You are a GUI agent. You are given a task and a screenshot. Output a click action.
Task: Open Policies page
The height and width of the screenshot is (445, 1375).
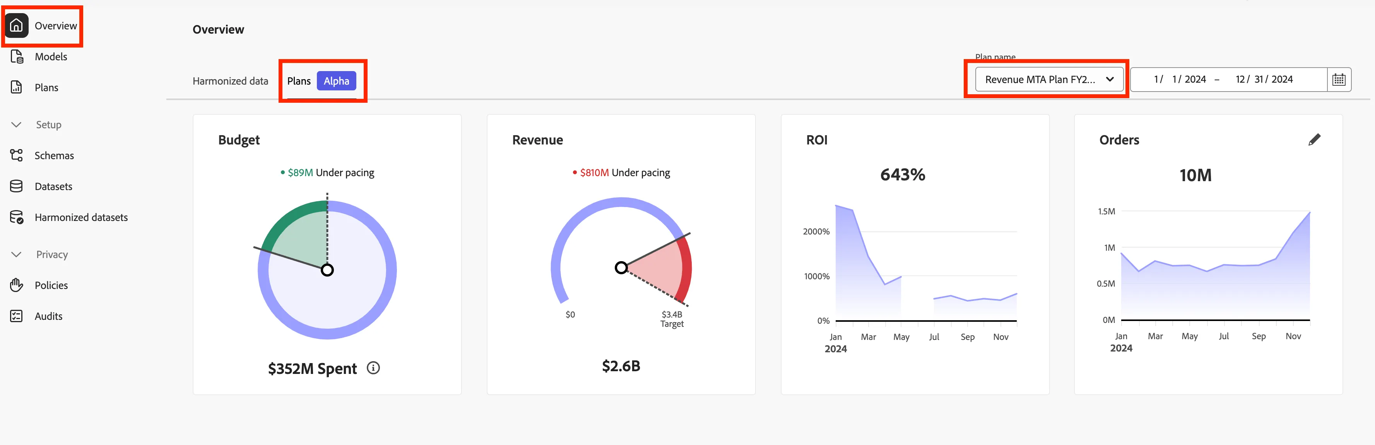point(51,285)
